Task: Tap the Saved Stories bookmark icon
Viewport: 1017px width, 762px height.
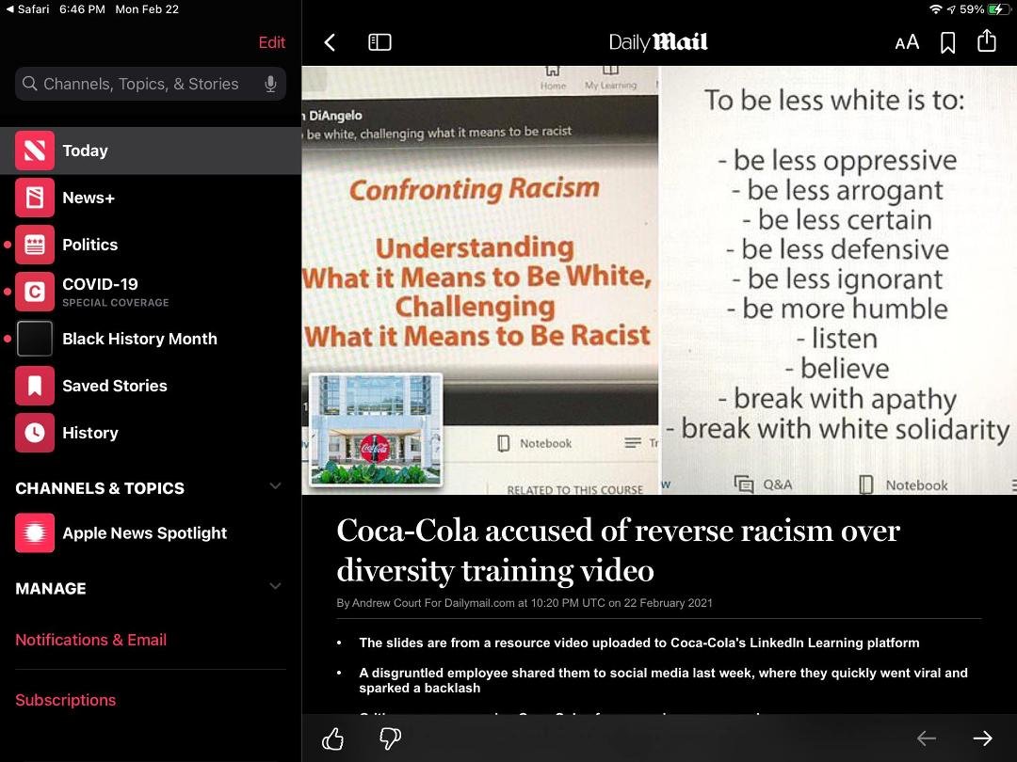Action: (35, 386)
